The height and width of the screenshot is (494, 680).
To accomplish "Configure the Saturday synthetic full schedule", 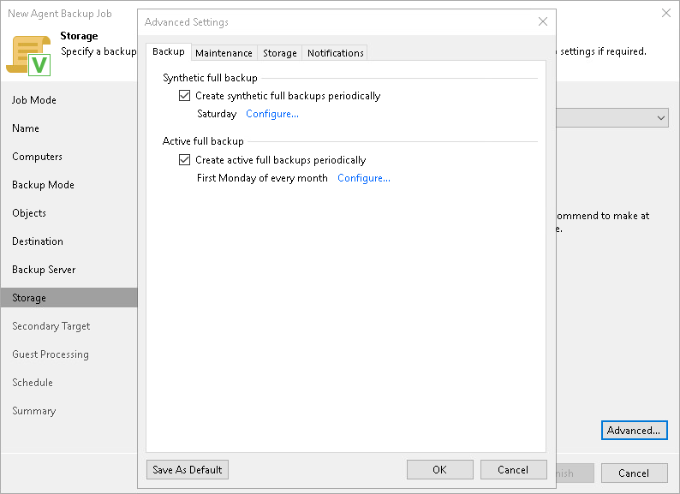I will 271,114.
